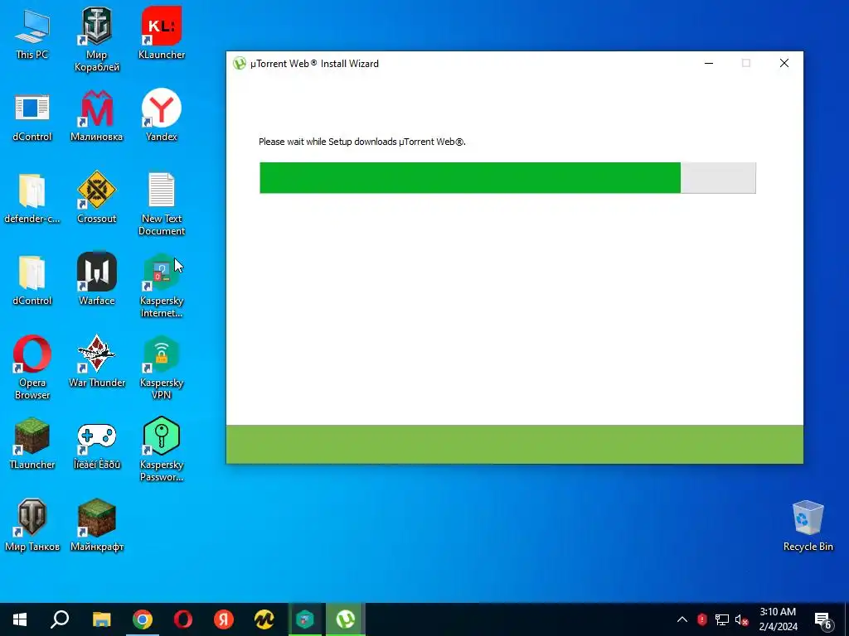
Task: Select New Text Document file
Action: (162, 204)
